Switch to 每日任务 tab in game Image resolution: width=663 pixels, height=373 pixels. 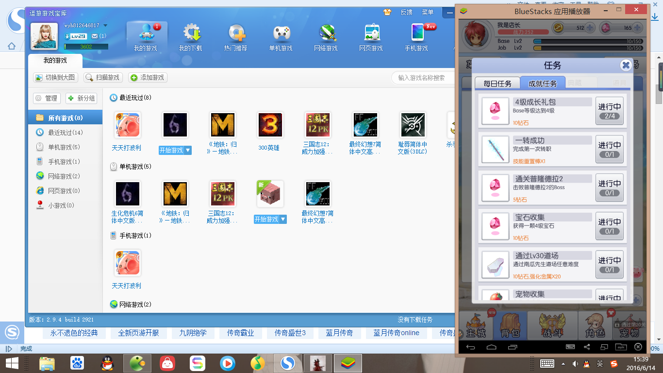coord(497,83)
